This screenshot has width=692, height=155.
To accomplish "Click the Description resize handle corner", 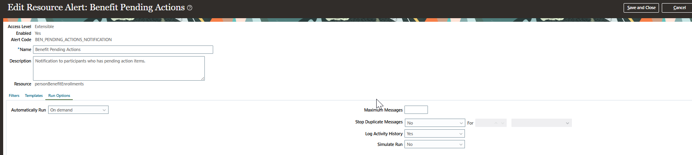I will click(x=203, y=79).
